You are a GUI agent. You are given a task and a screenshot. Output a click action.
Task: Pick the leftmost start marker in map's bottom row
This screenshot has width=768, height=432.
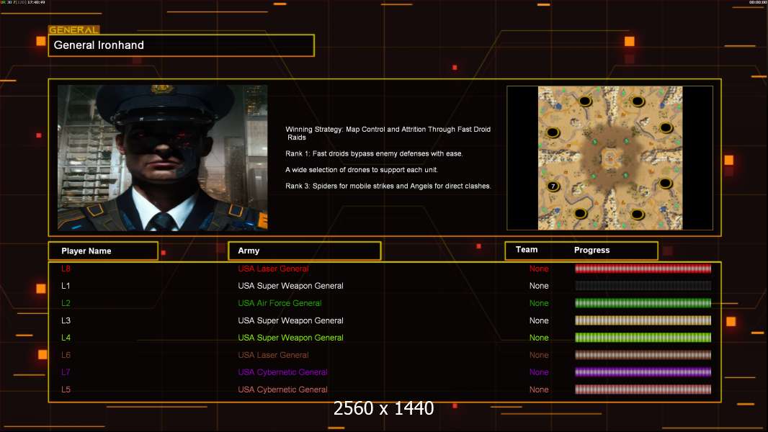(x=581, y=214)
